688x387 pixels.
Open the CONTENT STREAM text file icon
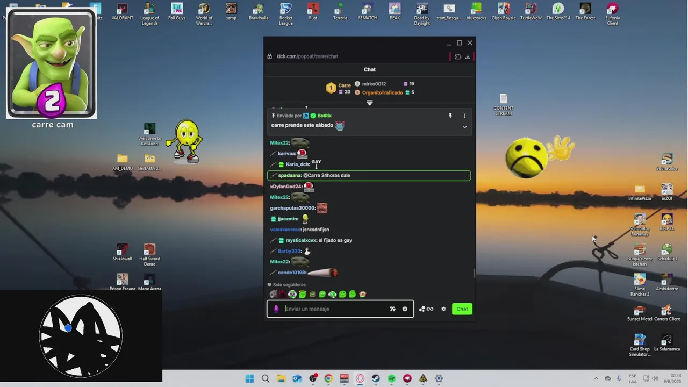click(504, 105)
